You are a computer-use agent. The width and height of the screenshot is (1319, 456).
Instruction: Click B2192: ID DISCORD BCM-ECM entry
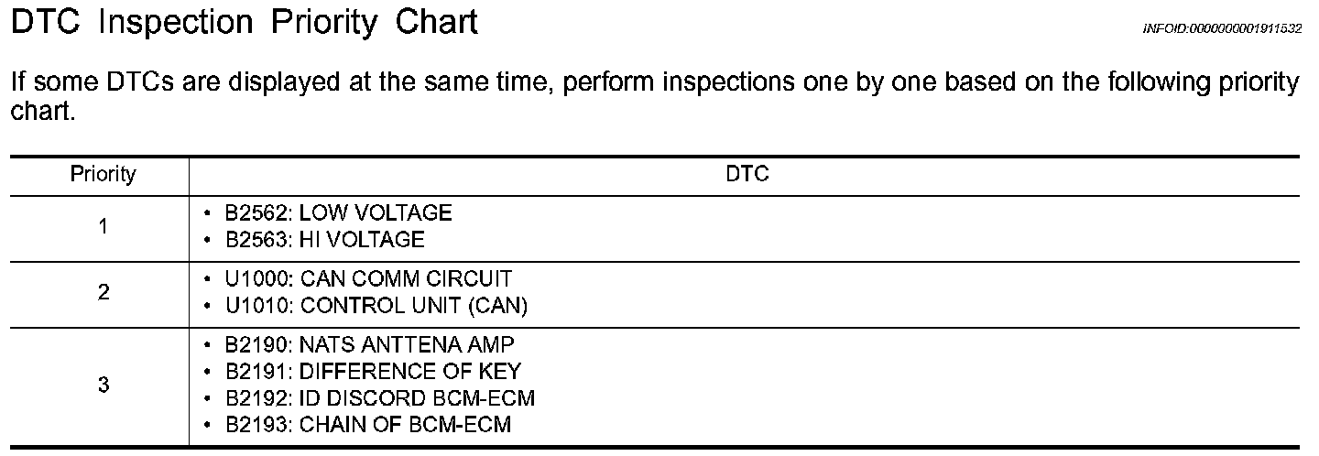[x=380, y=398]
